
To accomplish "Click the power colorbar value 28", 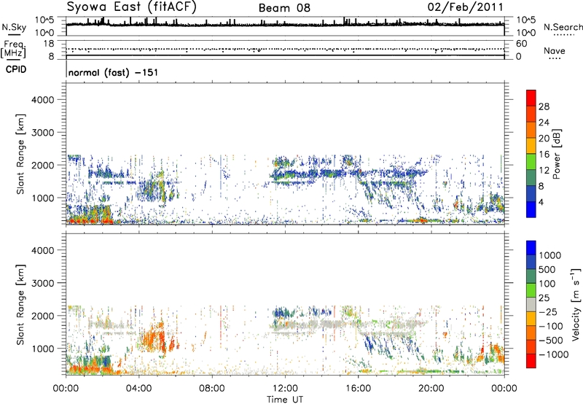I will tap(544, 106).
